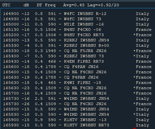Select the 165630 -23 CQ NA F4CXO row
The width and height of the screenshot is (155, 129).
pyautogui.click(x=77, y=88)
